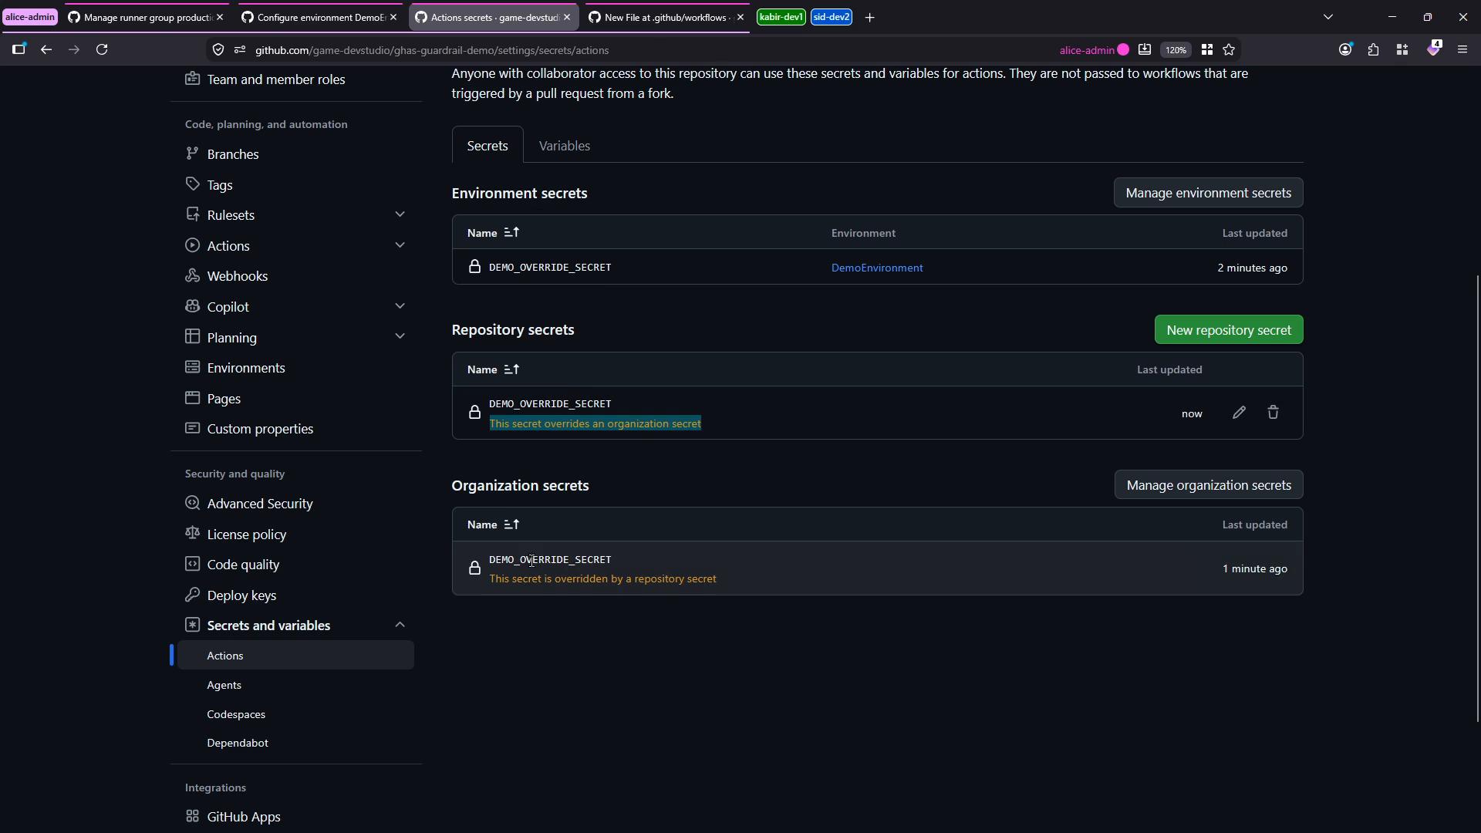This screenshot has width=1481, height=833.
Task: Edit the repository DEMO_OVERRIDE_SECRET with the pencil icon
Action: point(1239,413)
